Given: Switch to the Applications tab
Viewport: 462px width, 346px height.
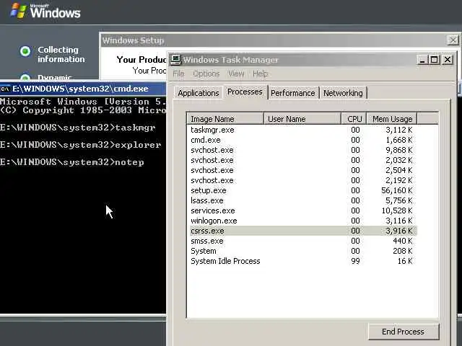Looking at the screenshot, I should (199, 93).
